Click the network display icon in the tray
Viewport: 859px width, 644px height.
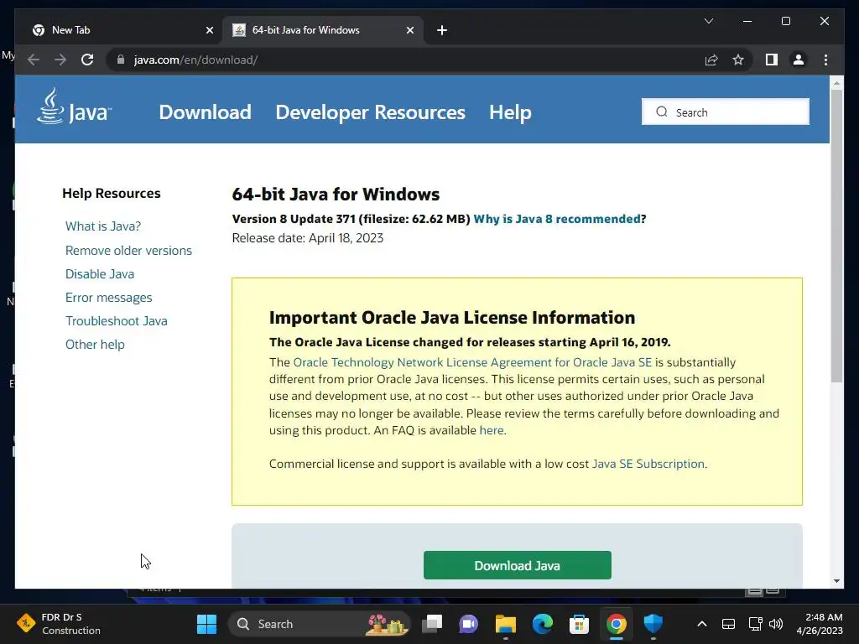(756, 624)
